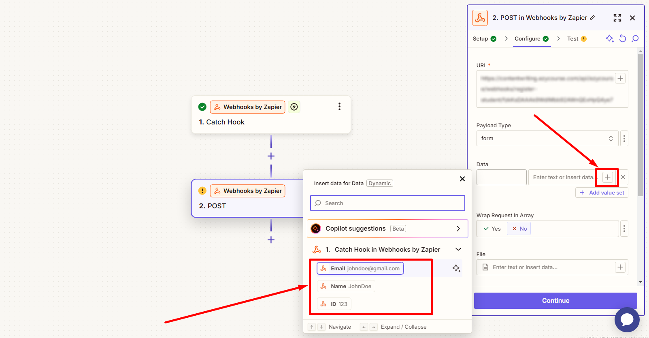Screen dimensions: 649x338
Task: Open the menu of step 1 Catch Hook
Action: [339, 107]
